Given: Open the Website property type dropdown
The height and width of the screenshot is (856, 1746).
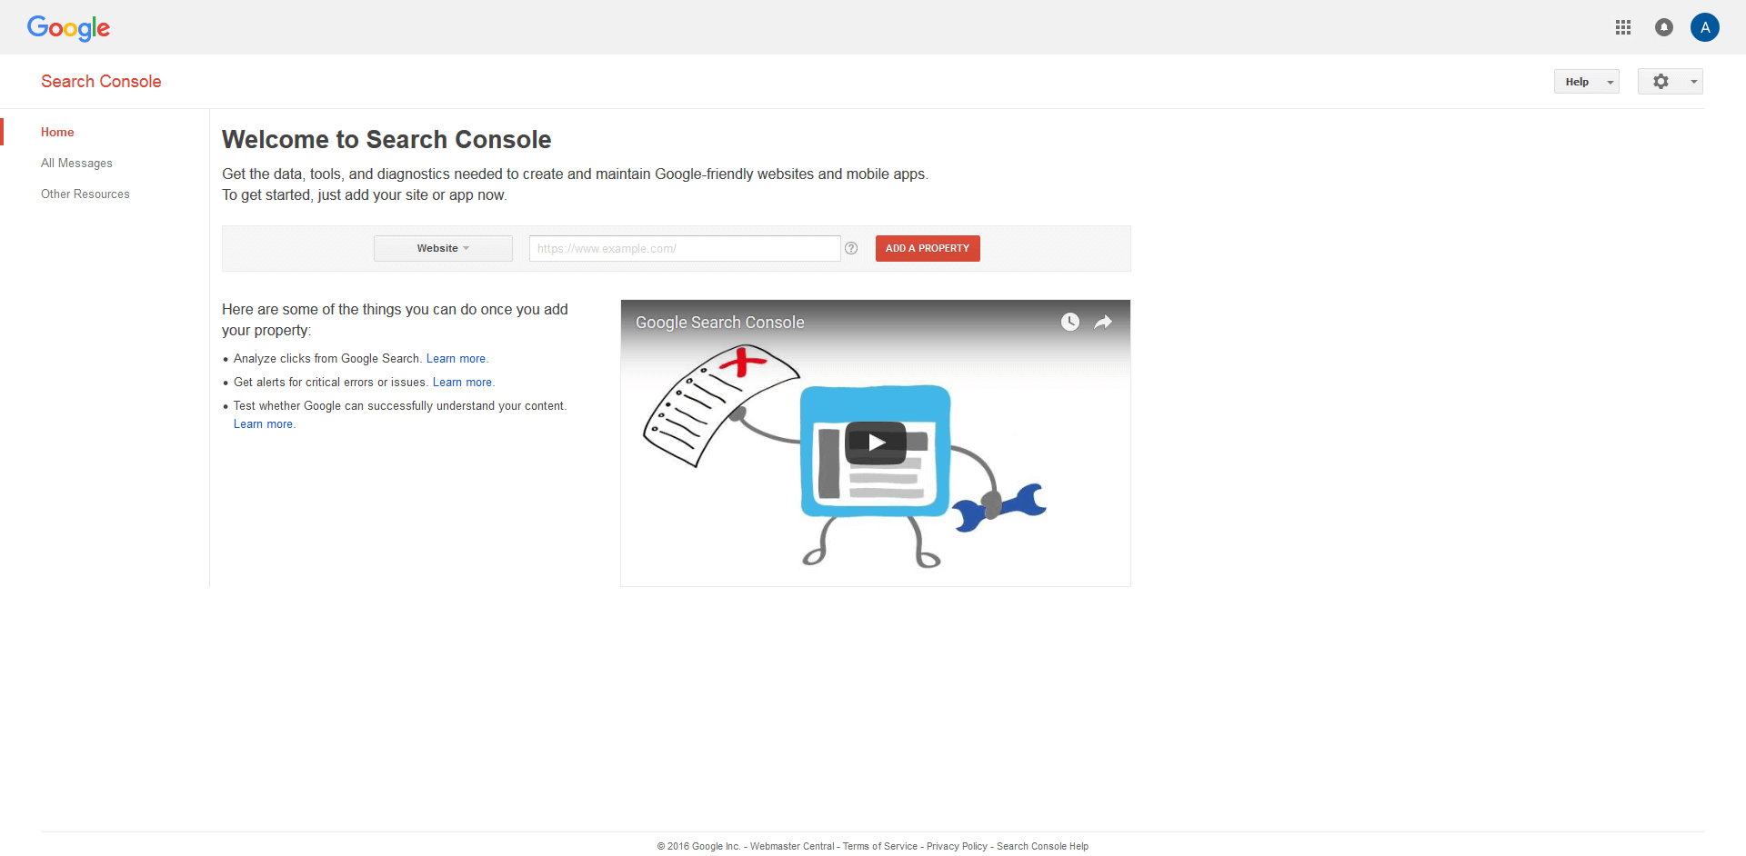Looking at the screenshot, I should [x=442, y=248].
